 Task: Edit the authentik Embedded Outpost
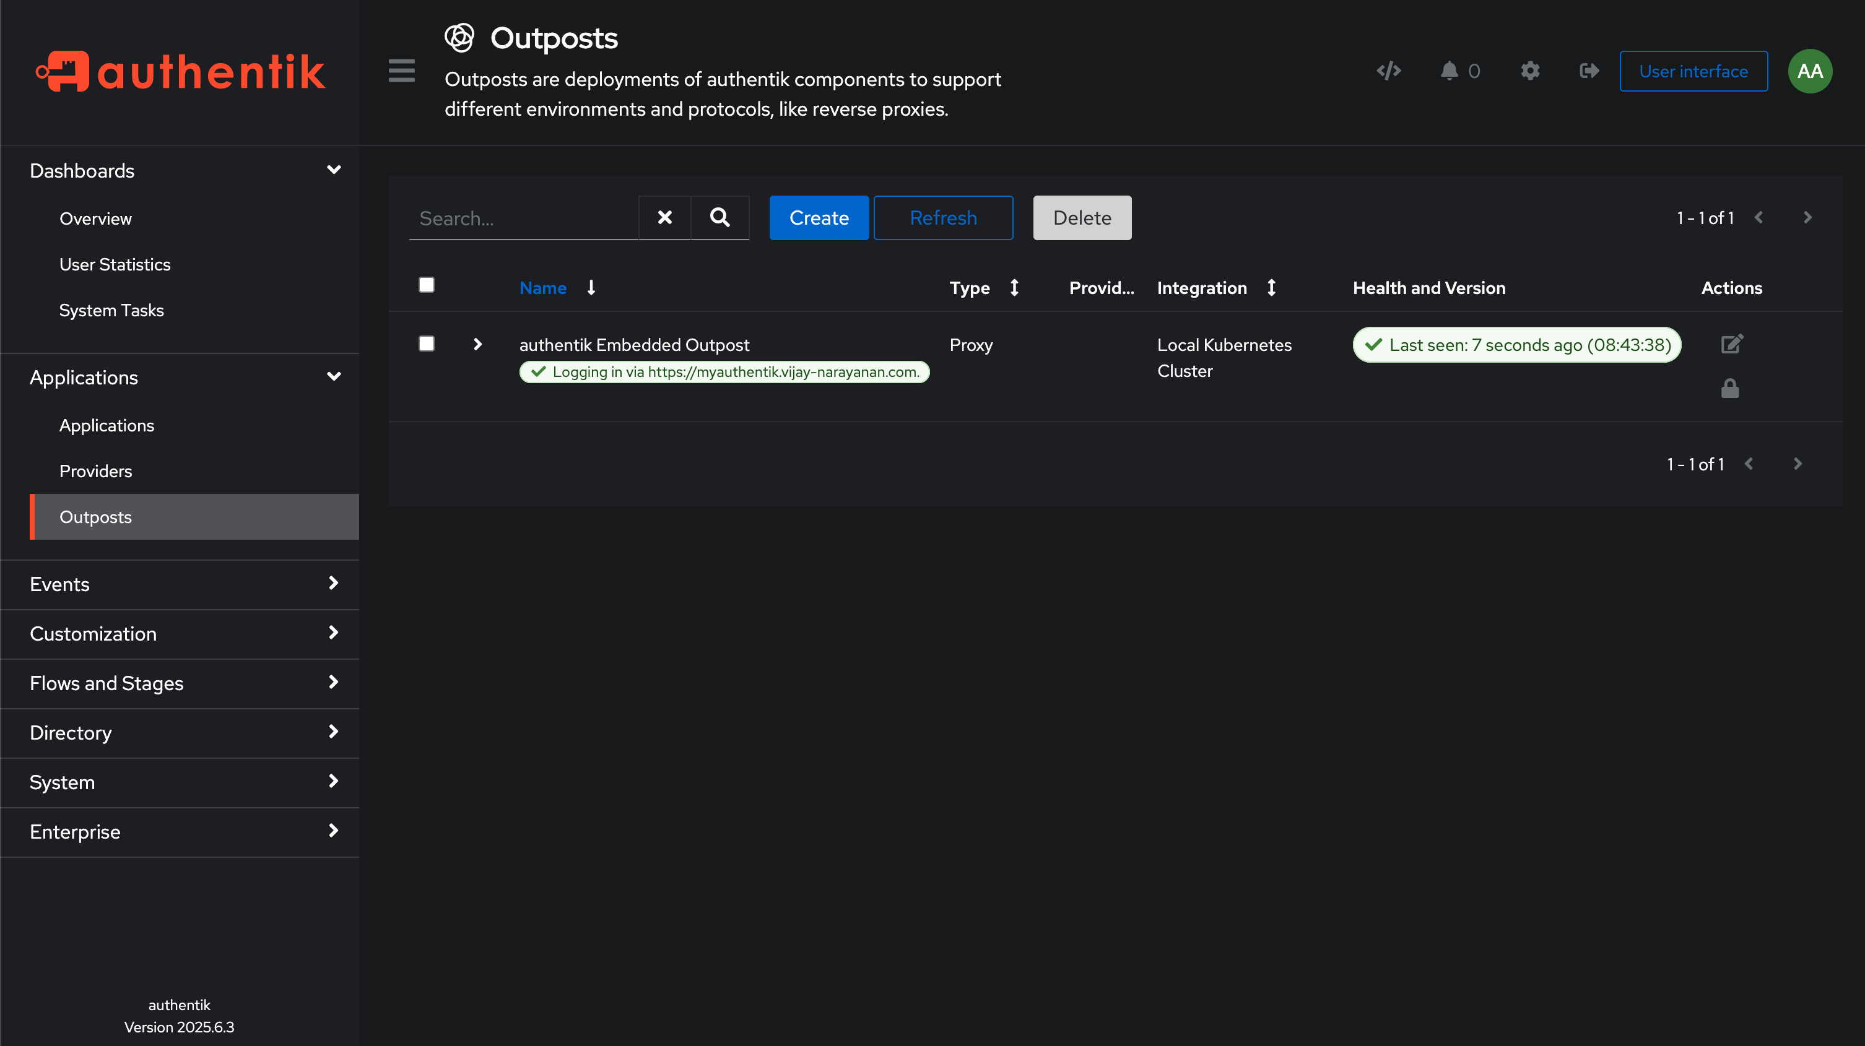coord(1731,344)
